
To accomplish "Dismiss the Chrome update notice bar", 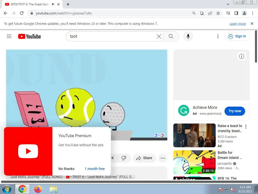I will pyautogui.click(x=252, y=23).
